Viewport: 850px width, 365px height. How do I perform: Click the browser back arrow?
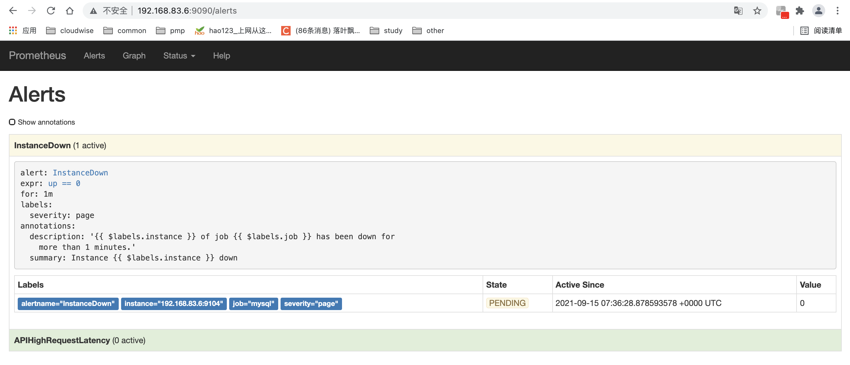(x=13, y=11)
